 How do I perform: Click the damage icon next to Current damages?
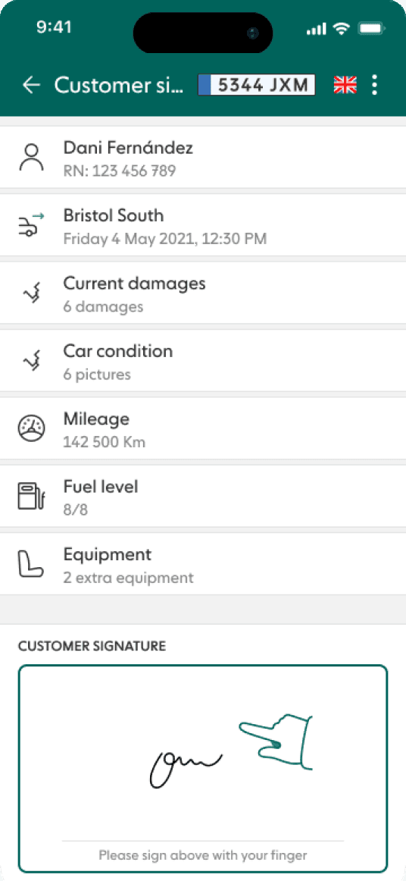pyautogui.click(x=32, y=292)
